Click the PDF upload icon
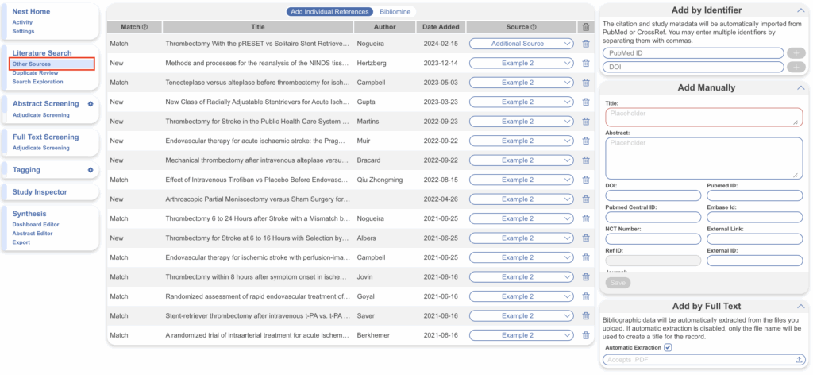813x375 pixels. coord(799,360)
